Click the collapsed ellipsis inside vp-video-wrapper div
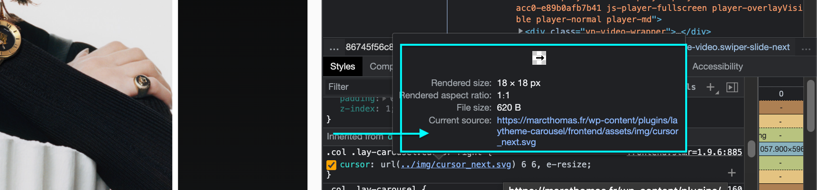The image size is (817, 190). point(676,32)
